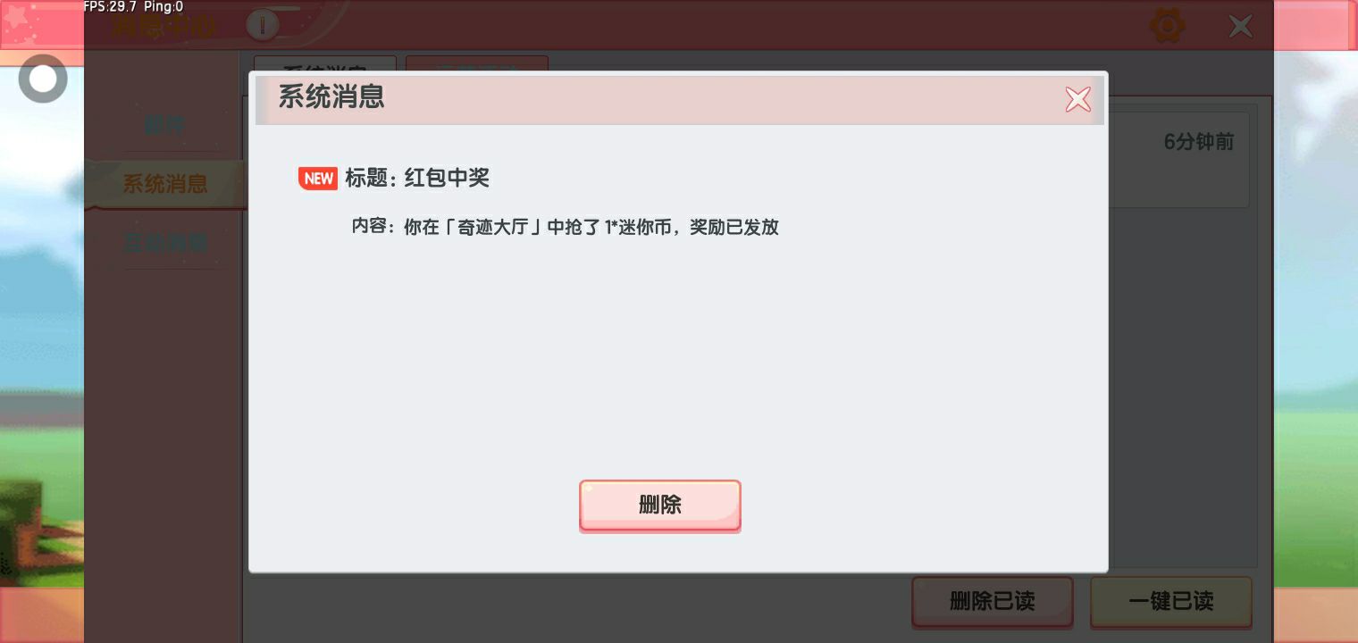
Task: Select the 系统消息 sidebar tab
Action: point(165,184)
